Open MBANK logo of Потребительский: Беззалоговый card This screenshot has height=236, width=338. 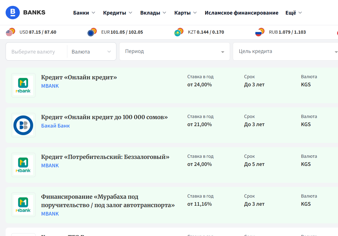tap(23, 165)
